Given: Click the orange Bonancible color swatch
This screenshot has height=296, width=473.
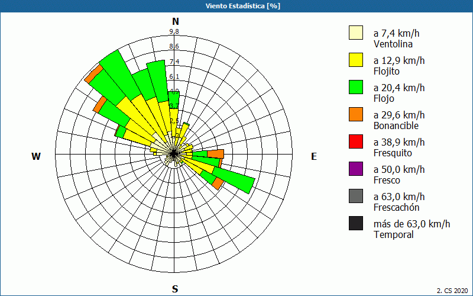Looking at the screenshot, I should [x=356, y=114].
